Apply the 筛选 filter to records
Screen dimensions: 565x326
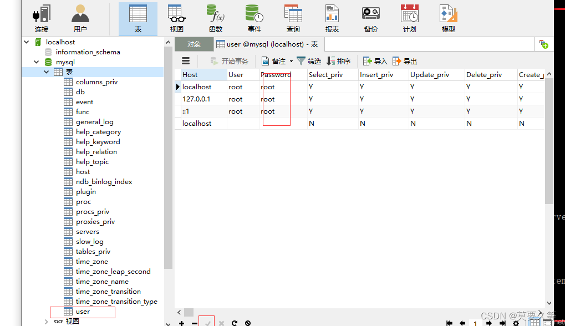pyautogui.click(x=309, y=60)
